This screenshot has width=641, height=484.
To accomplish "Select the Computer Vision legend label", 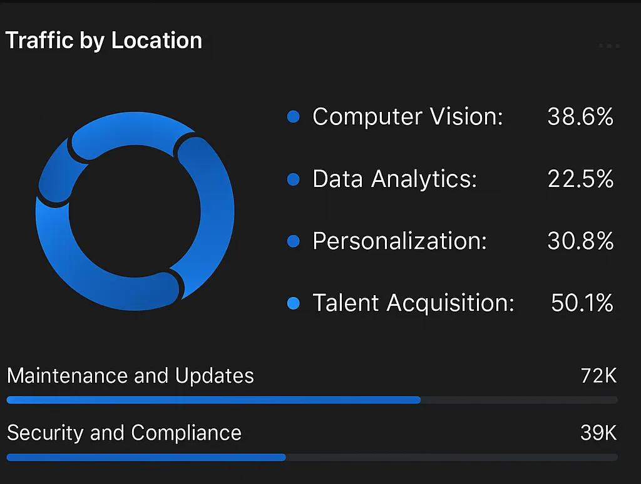I will 408,117.
